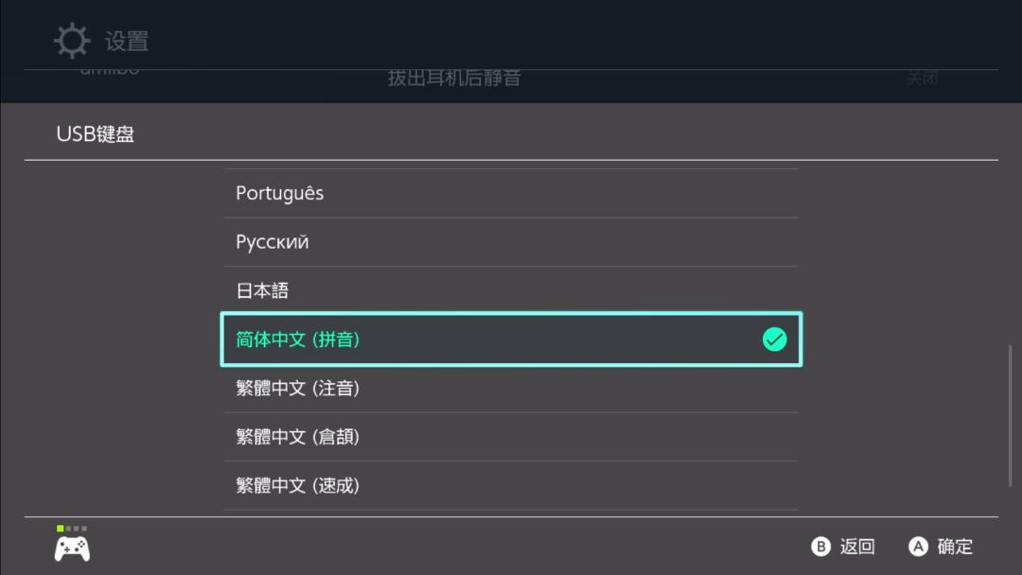Click the green checkmark beside 简体中文 (拼音)
1022x575 pixels.
point(775,339)
